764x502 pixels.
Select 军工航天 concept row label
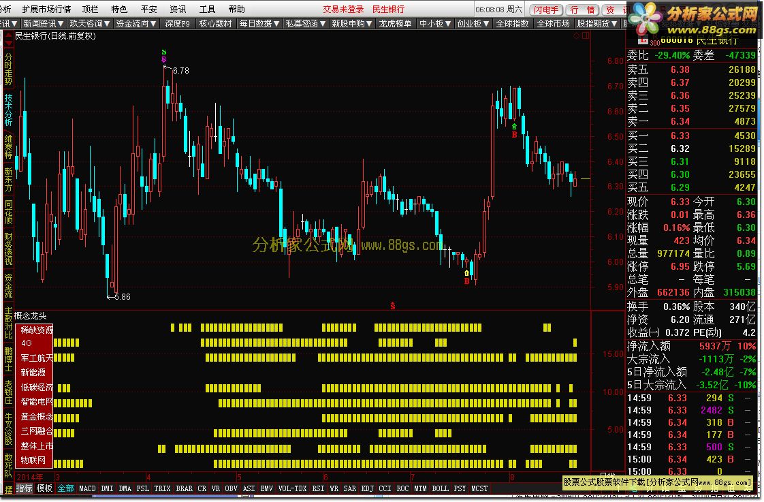(x=36, y=358)
